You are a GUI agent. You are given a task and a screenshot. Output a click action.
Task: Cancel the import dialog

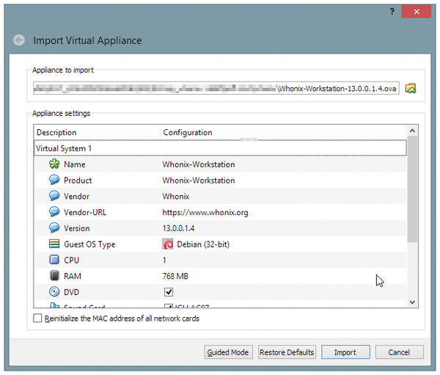400,352
